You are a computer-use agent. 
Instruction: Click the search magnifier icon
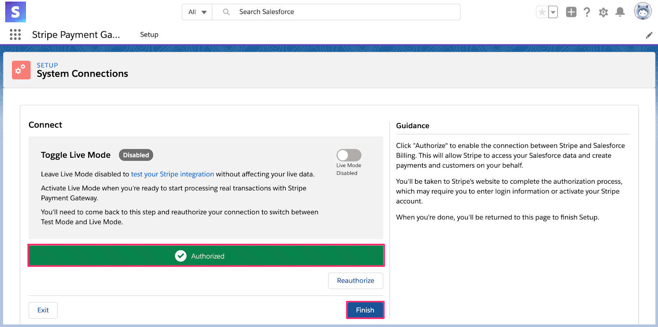point(226,12)
